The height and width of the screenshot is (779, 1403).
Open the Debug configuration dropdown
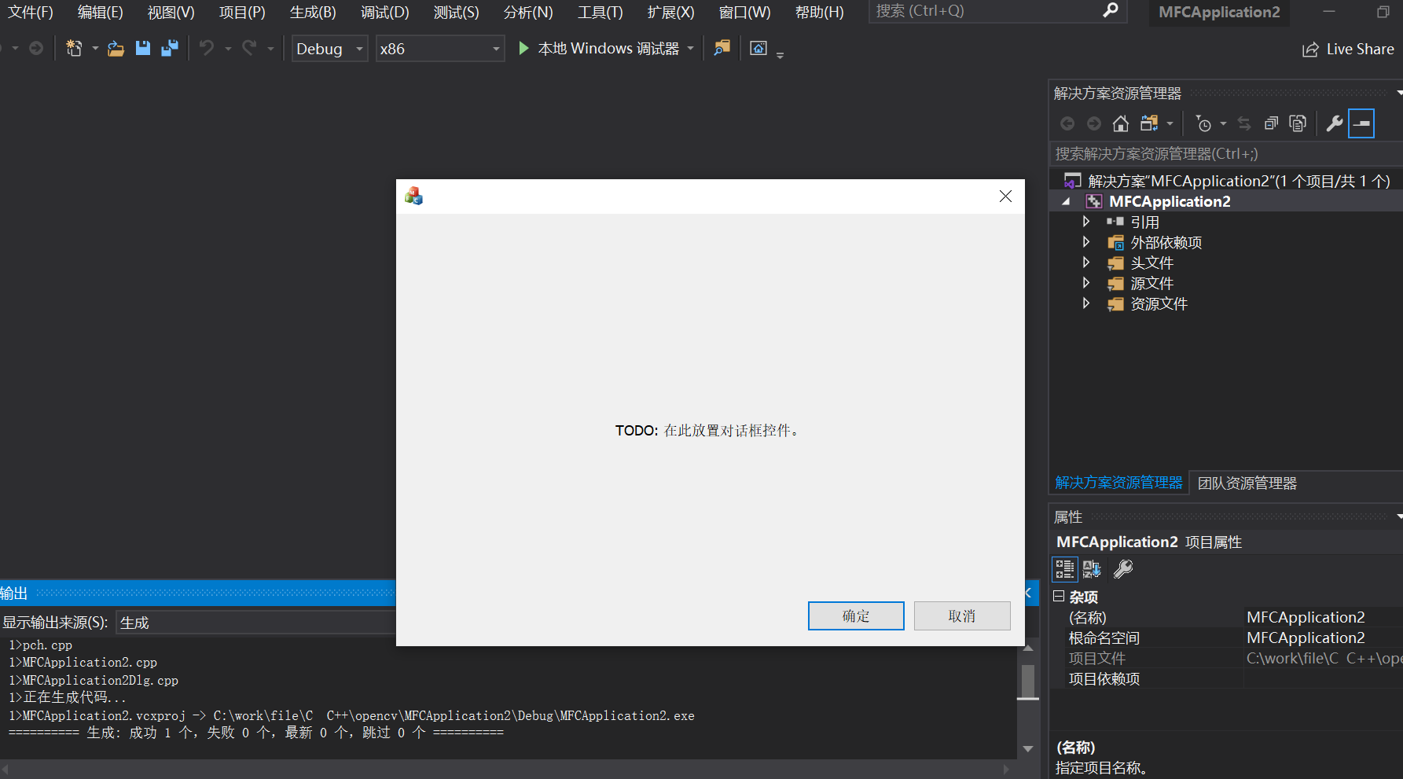325,48
